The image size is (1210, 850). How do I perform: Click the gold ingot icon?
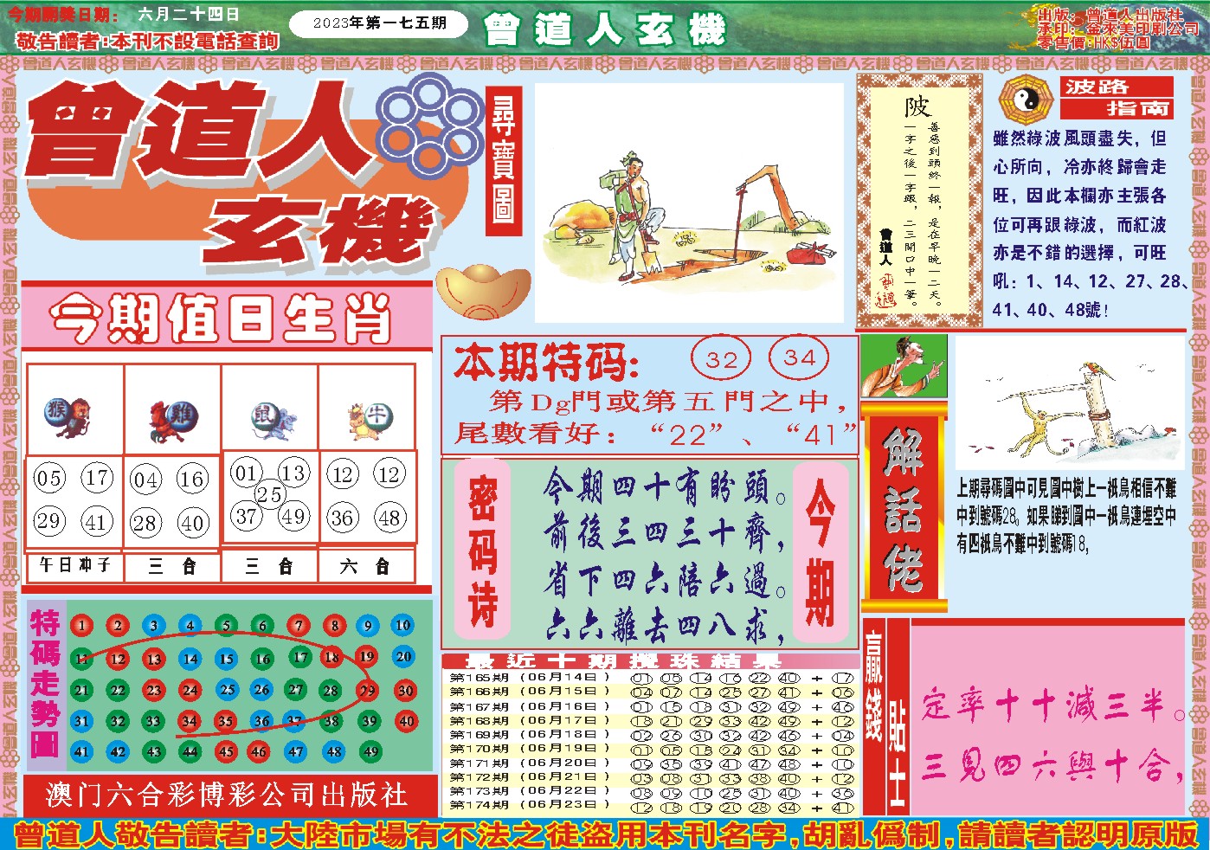(483, 292)
